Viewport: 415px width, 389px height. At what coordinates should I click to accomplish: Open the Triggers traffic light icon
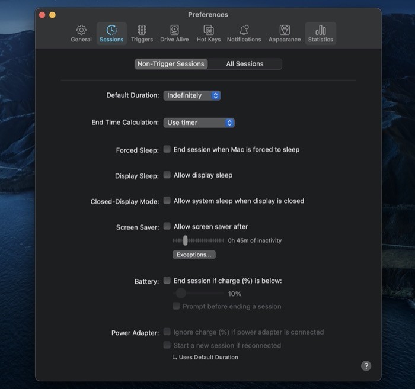click(x=142, y=30)
